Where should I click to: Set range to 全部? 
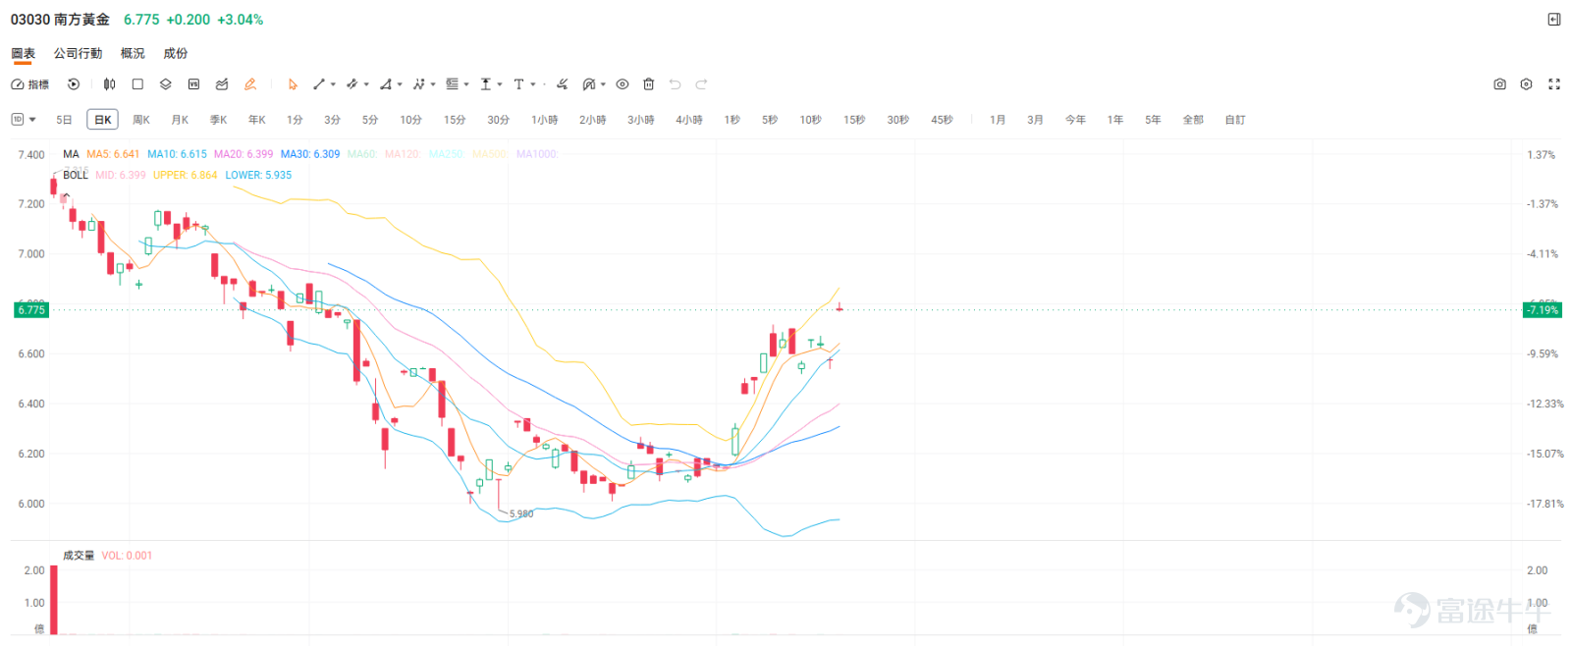point(1193,120)
